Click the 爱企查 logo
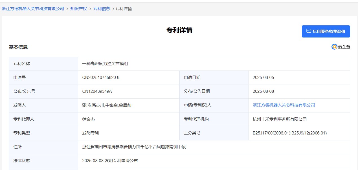This screenshot has width=358, height=170. click(341, 47)
